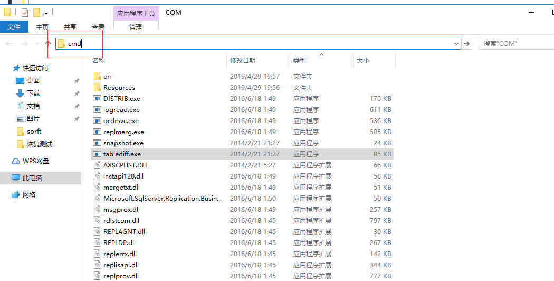Select the mergetxt.dll file icon

97,187
